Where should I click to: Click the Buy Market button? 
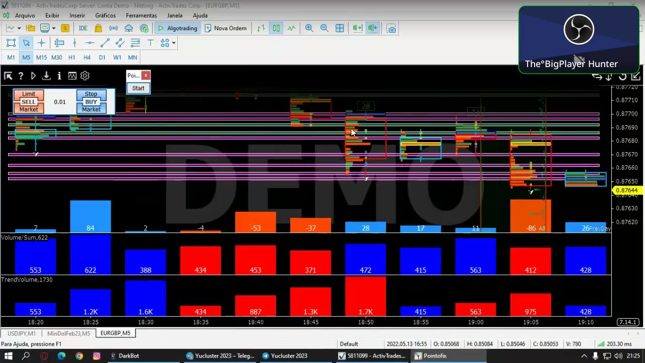(x=91, y=109)
